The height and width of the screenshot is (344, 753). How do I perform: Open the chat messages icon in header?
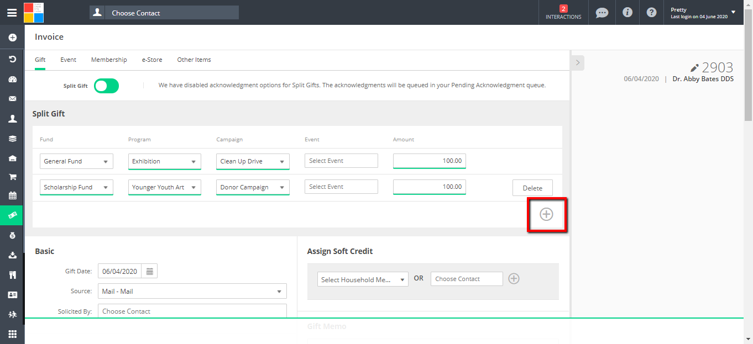602,13
